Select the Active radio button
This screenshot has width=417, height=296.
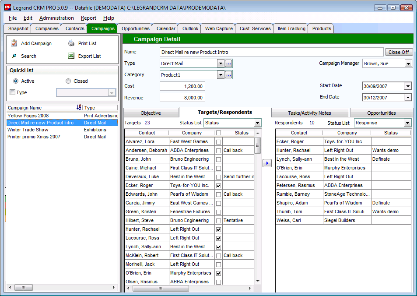(16, 81)
